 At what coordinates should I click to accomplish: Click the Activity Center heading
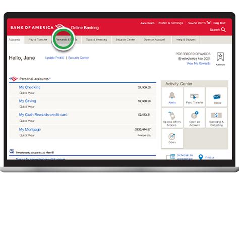179,84
